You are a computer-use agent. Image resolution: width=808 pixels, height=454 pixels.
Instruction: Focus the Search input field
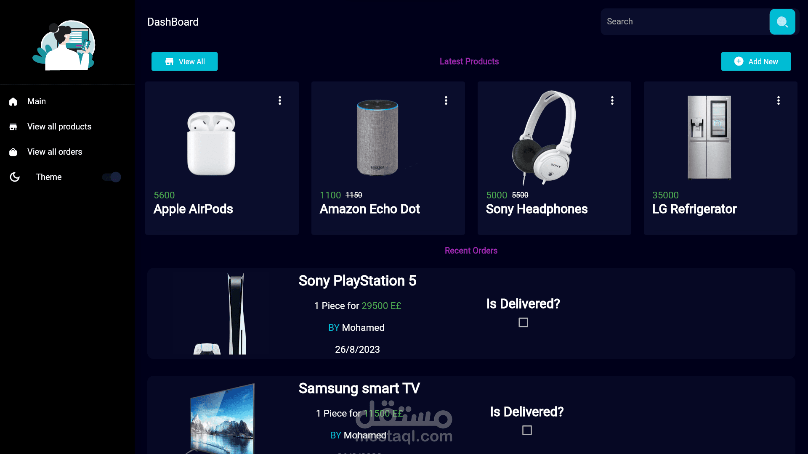685,22
